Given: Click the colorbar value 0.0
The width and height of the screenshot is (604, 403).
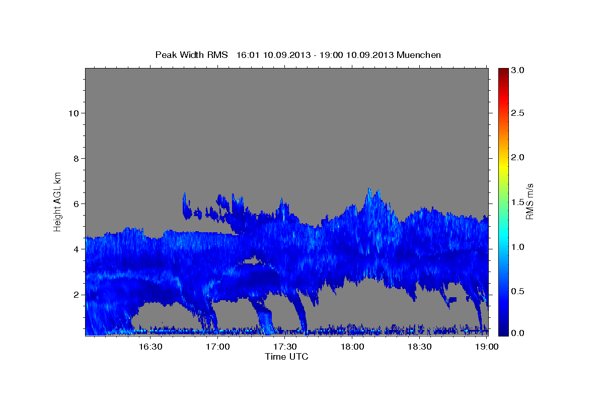Looking at the screenshot, I should (x=518, y=333).
